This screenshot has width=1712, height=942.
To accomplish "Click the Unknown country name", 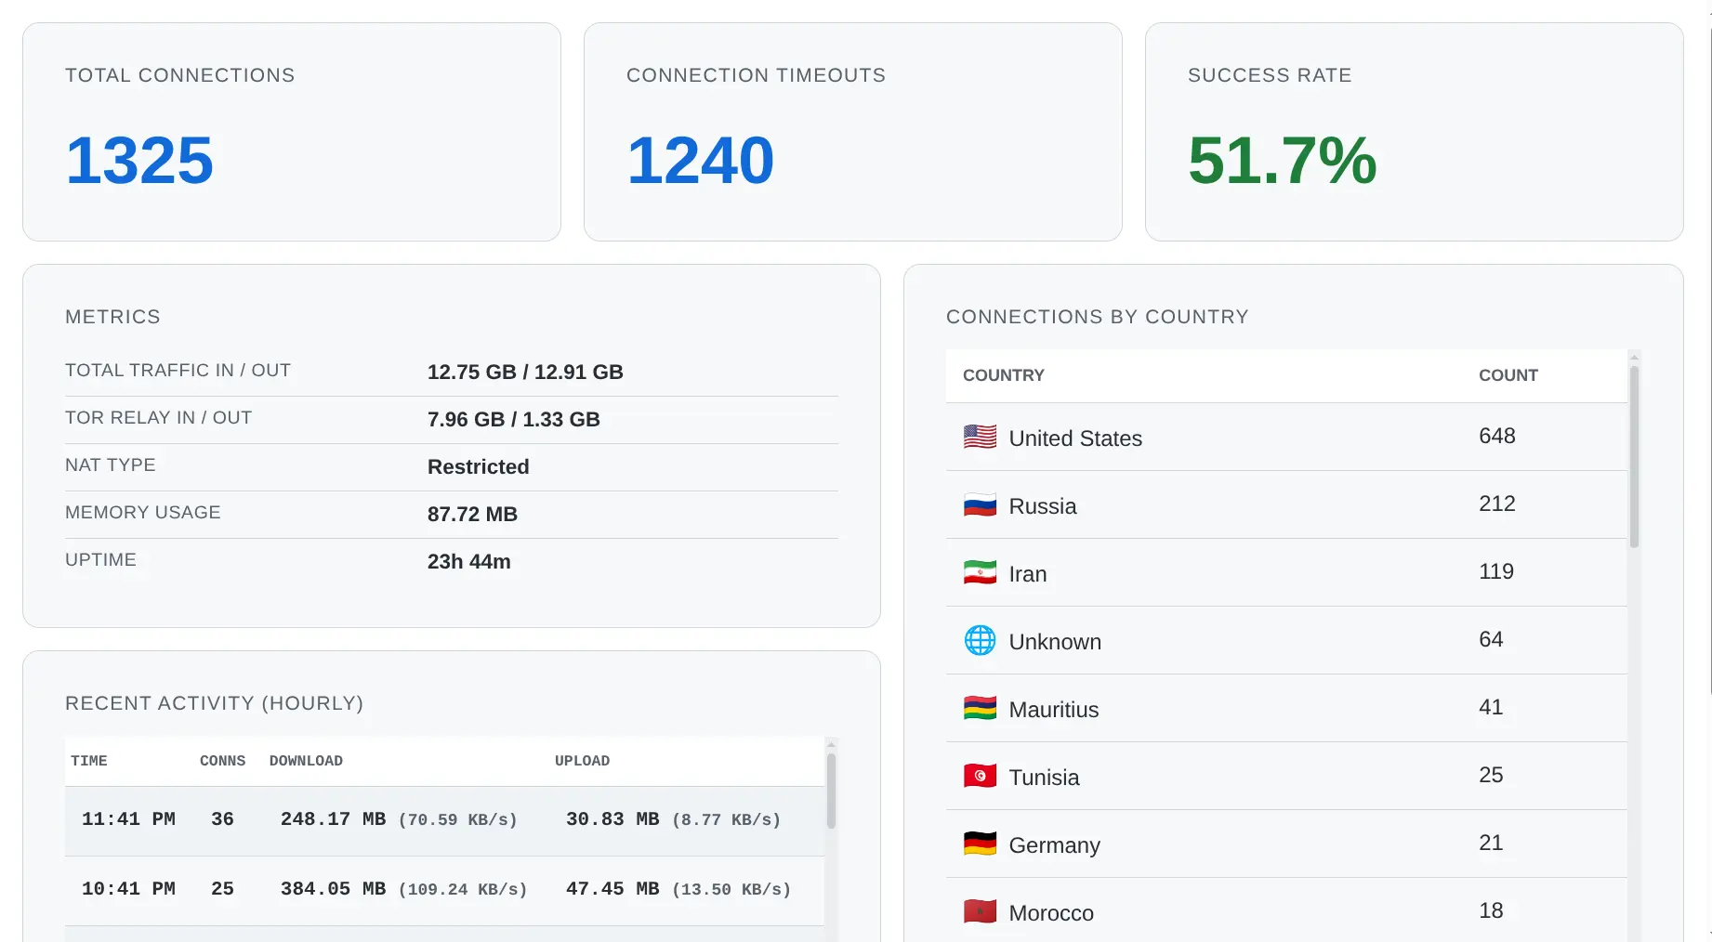I will tap(1055, 642).
